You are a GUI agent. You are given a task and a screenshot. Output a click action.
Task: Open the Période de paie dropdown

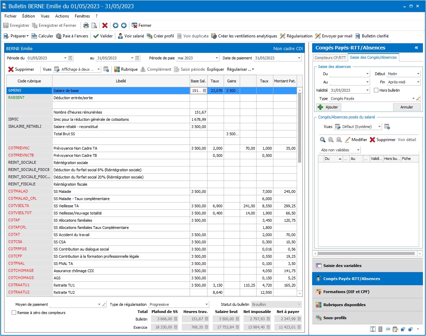[x=217, y=58]
